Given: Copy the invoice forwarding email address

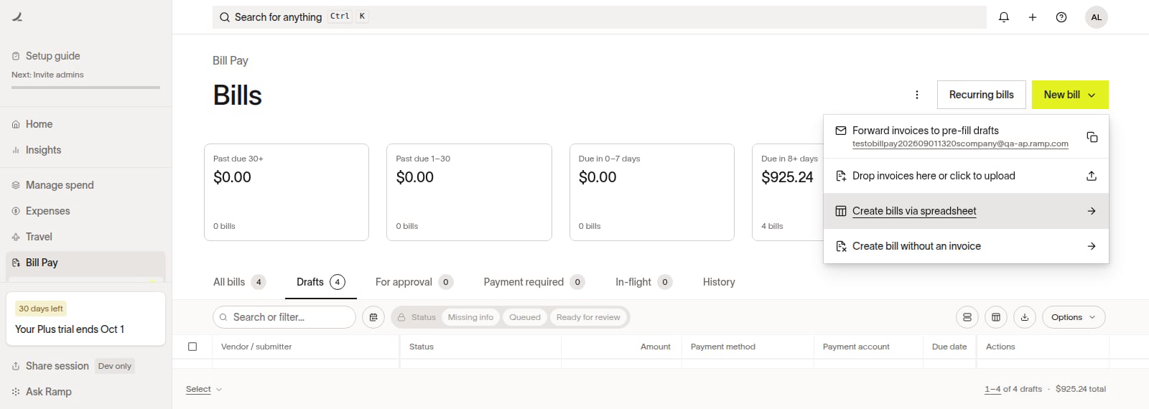Looking at the screenshot, I should [x=1092, y=137].
